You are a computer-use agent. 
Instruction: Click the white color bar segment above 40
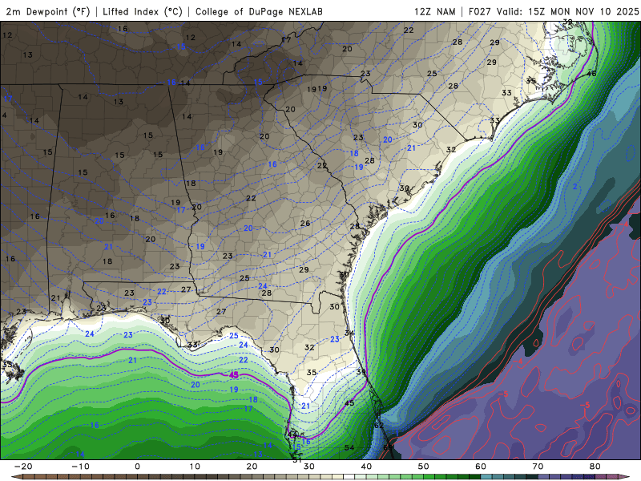click(x=349, y=477)
